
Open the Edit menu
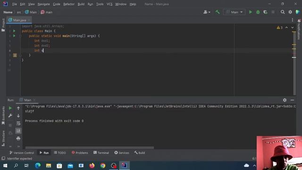coord(23,4)
